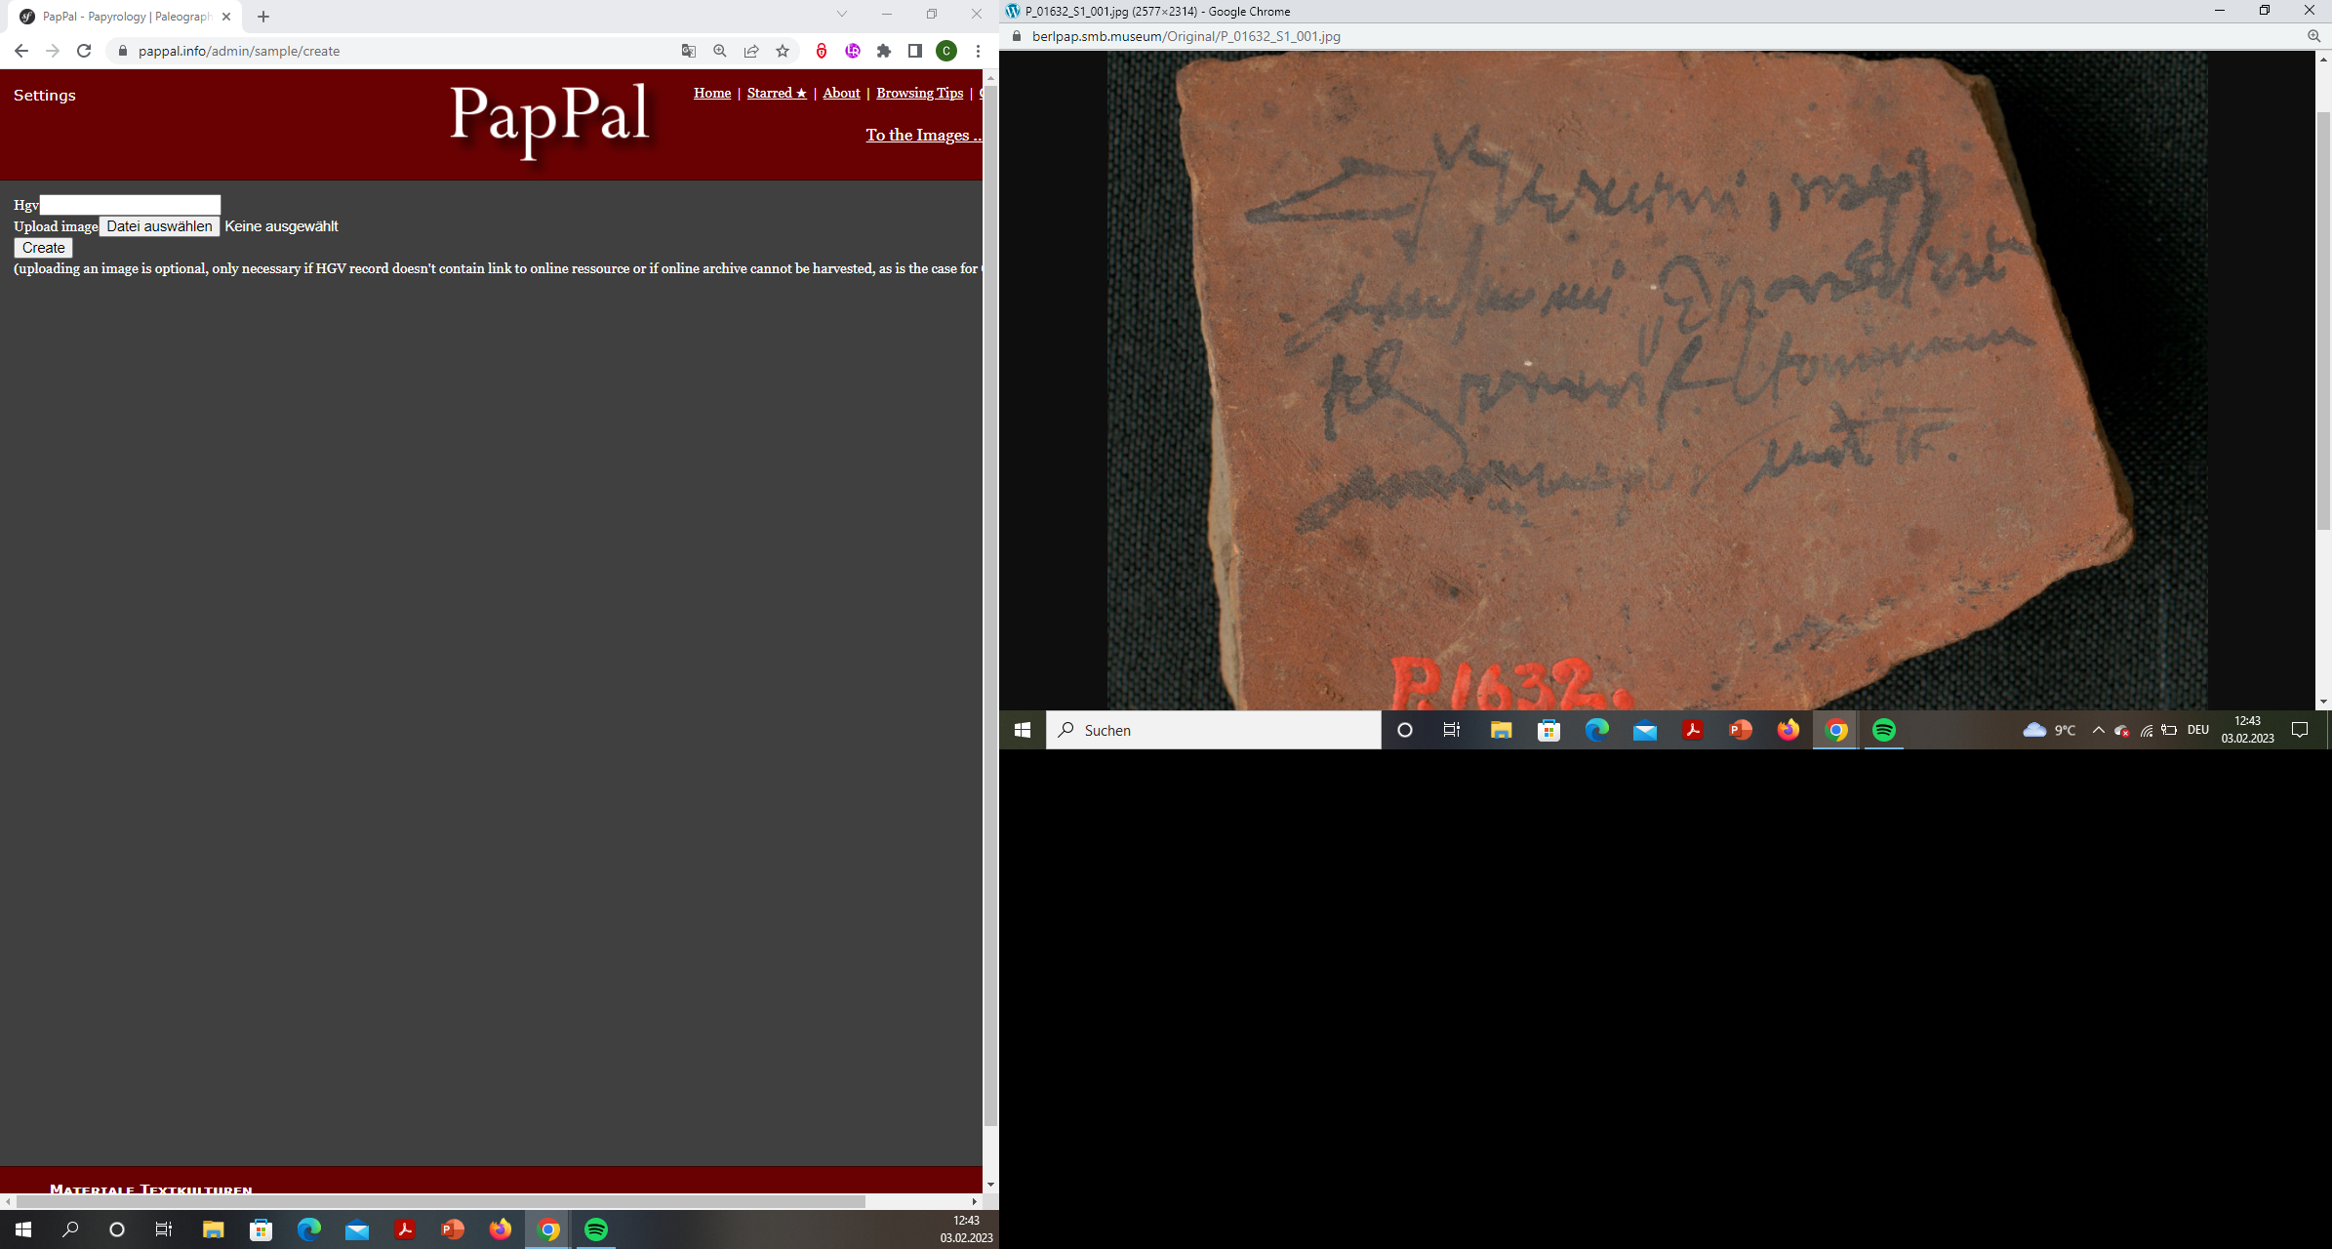Open Chrome three-dot menu
The image size is (2332, 1249).
(x=978, y=51)
